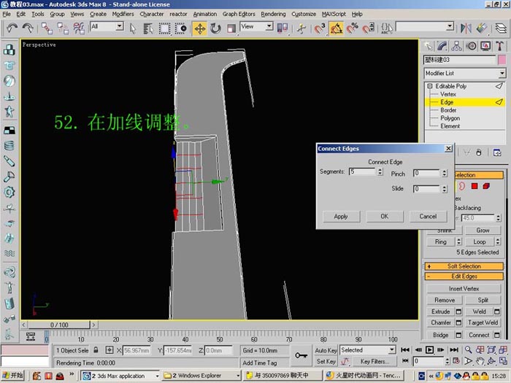Toggle Window/Crossing selection mode
The image size is (511, 383).
tap(180, 28)
